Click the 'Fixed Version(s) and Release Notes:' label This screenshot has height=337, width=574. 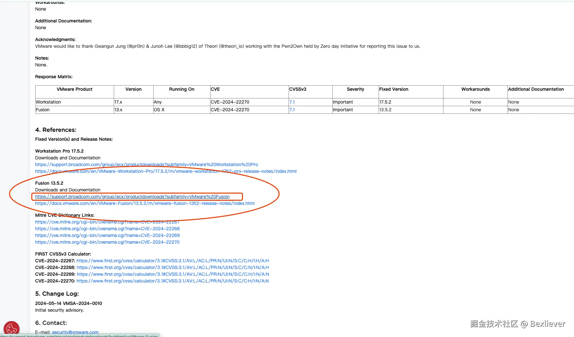click(x=74, y=139)
